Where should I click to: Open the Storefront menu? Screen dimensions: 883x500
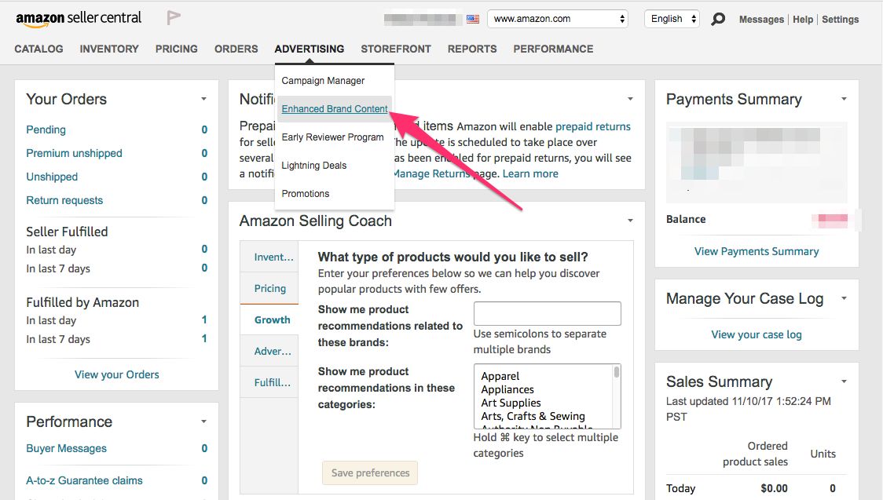(396, 49)
